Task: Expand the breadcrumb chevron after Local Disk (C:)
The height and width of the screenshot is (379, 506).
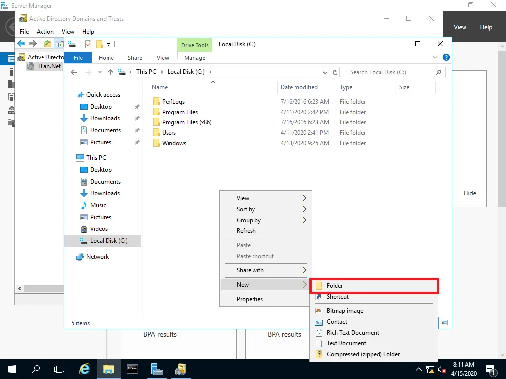Action: click(210, 72)
